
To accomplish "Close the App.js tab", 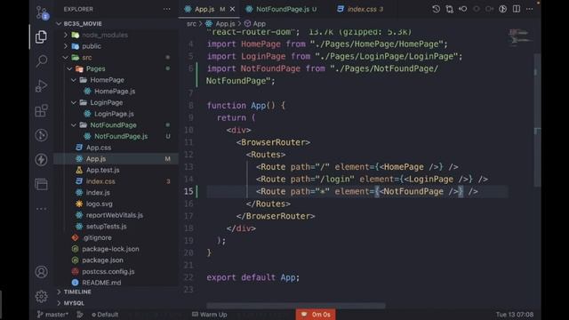I will 232,9.
